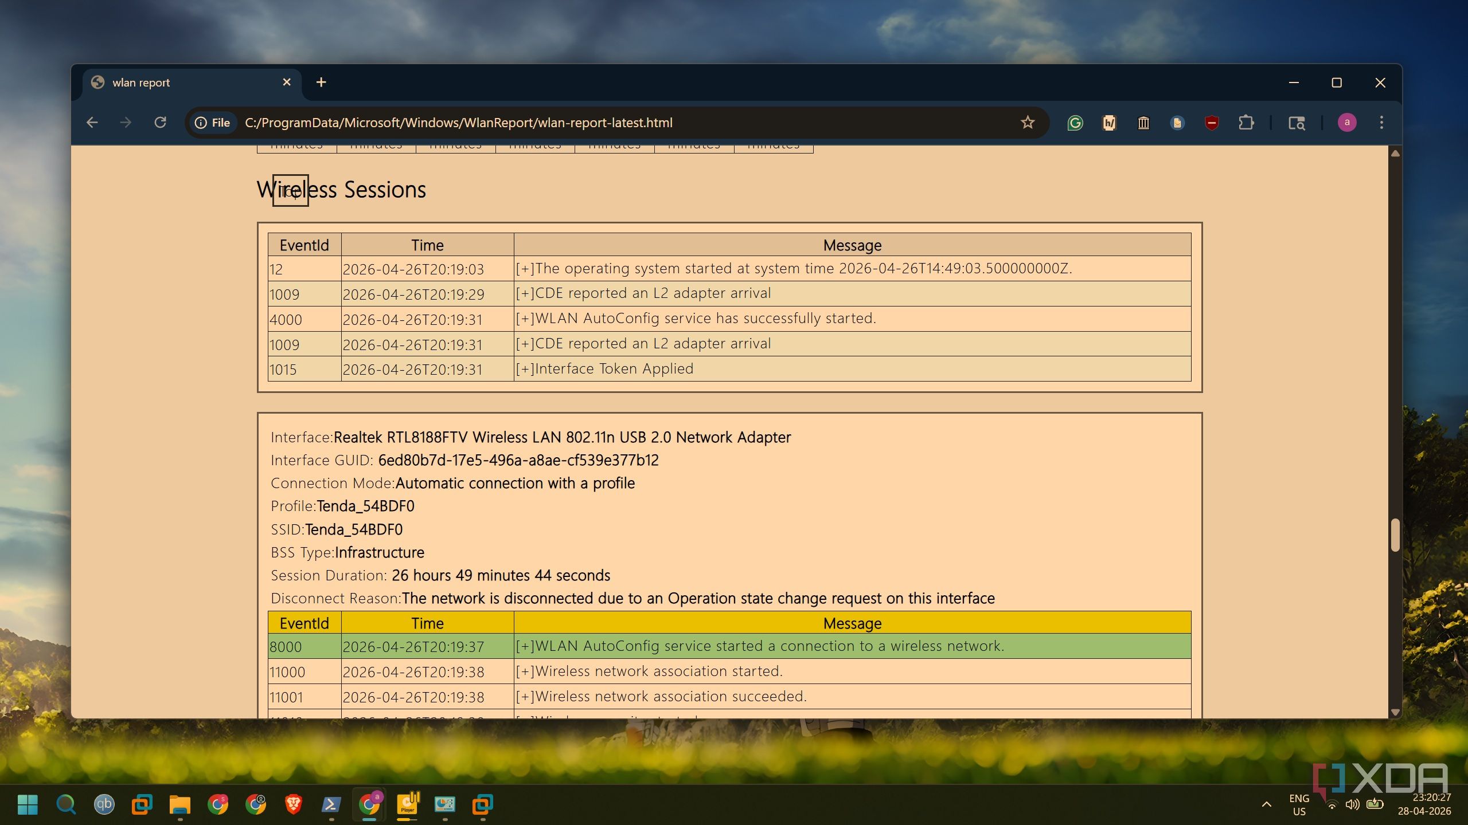Screen dimensions: 1468x825
Task: Expand the AutoConfig started a connection row
Action: click(x=760, y=646)
